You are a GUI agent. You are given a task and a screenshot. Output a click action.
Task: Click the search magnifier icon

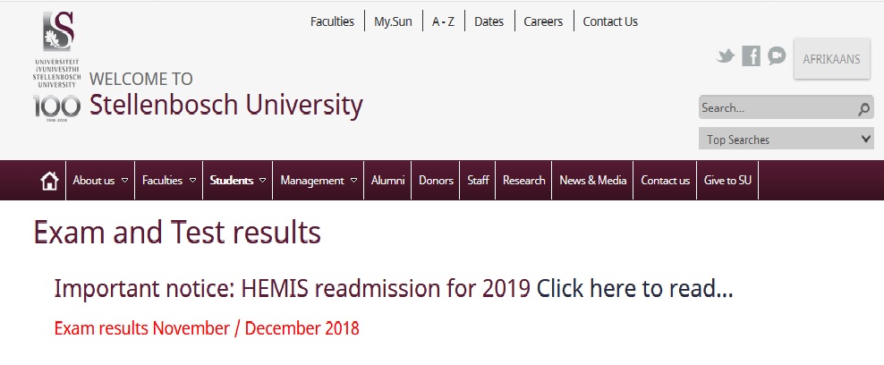coord(863,109)
